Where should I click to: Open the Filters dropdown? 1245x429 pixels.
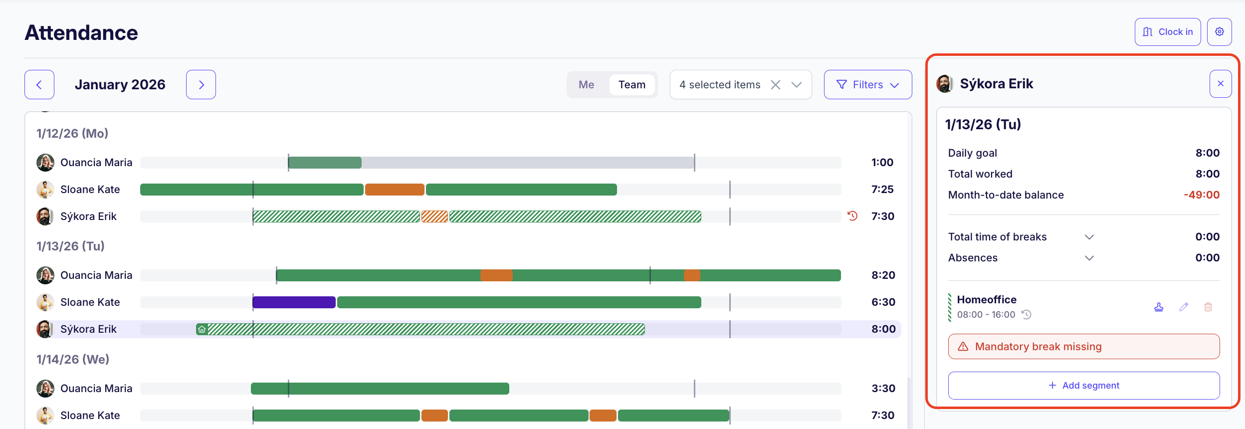pyautogui.click(x=867, y=85)
